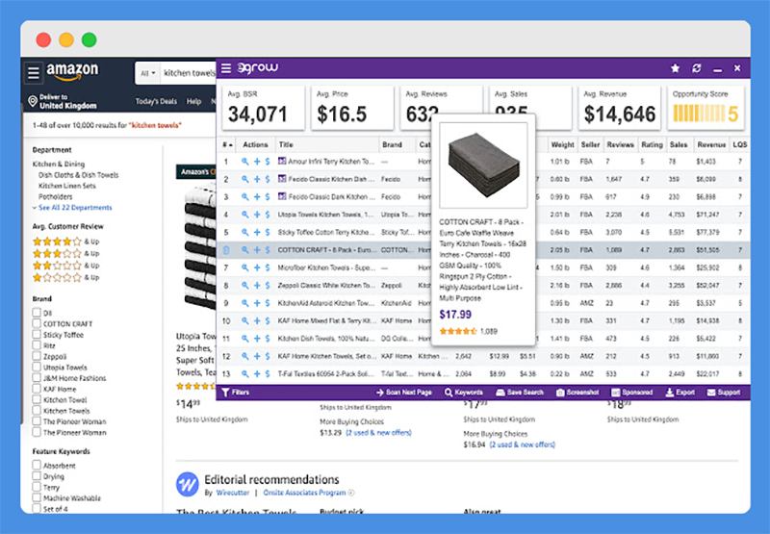Screen dimensions: 770x534
Task: Click the location pin Deliver to icon
Action: [x=33, y=101]
